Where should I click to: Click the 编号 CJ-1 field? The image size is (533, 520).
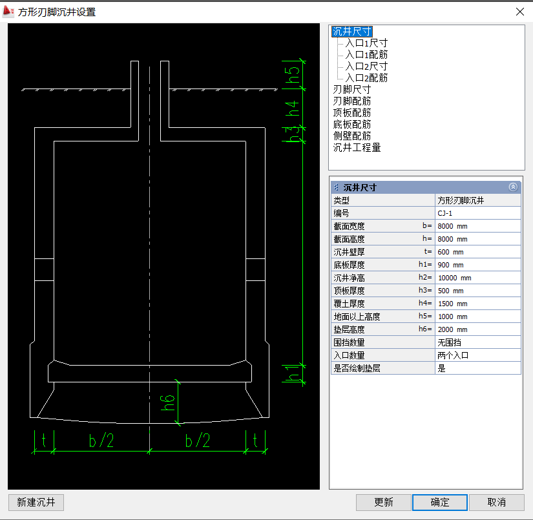(478, 213)
